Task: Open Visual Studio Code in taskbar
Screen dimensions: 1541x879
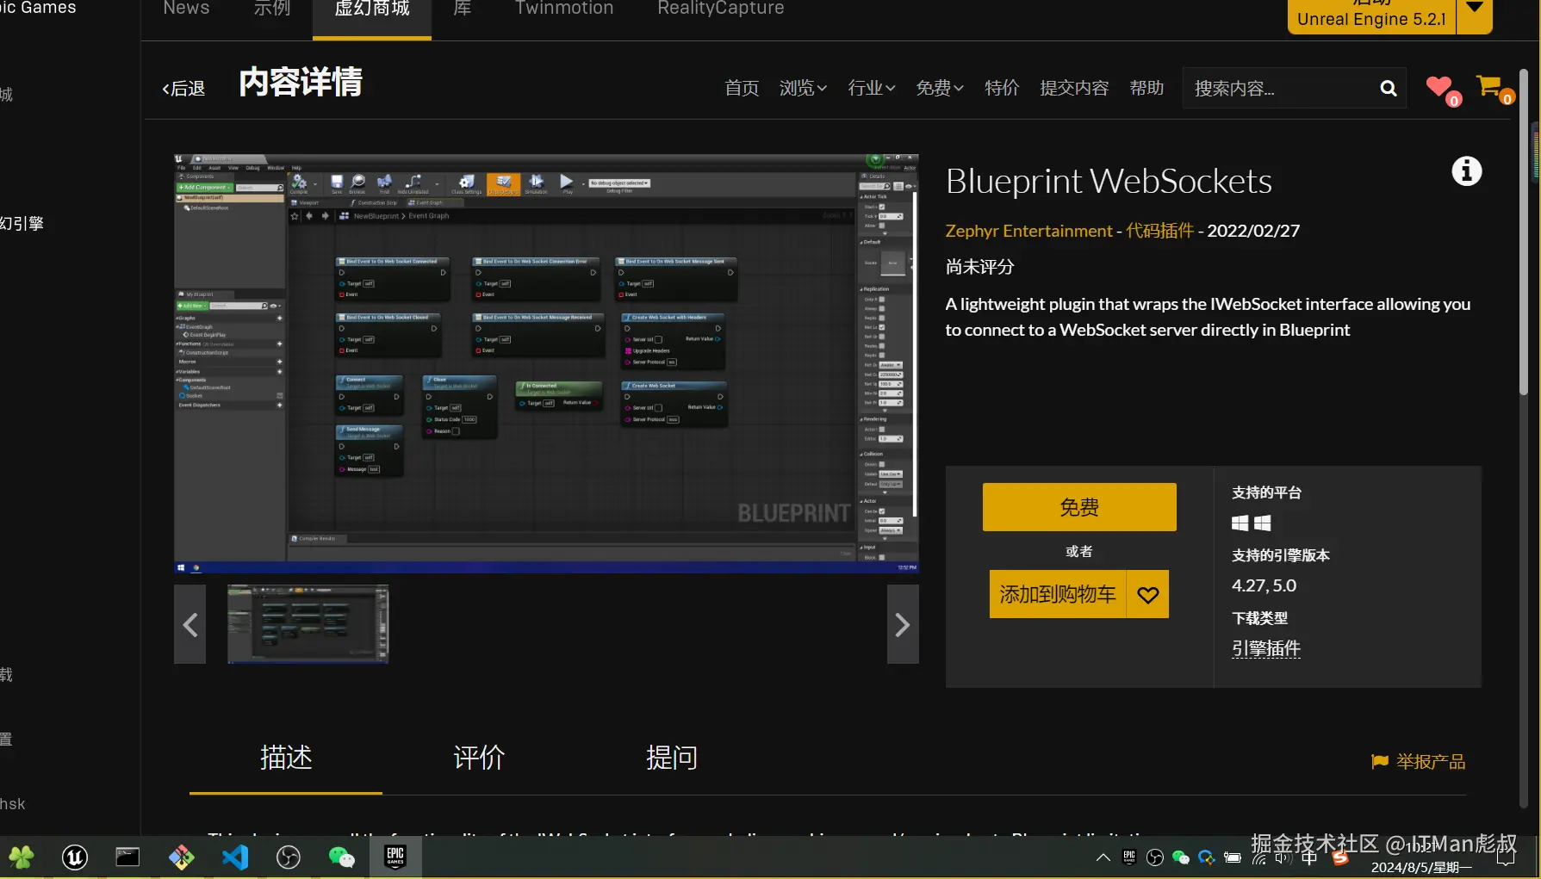Action: (234, 857)
